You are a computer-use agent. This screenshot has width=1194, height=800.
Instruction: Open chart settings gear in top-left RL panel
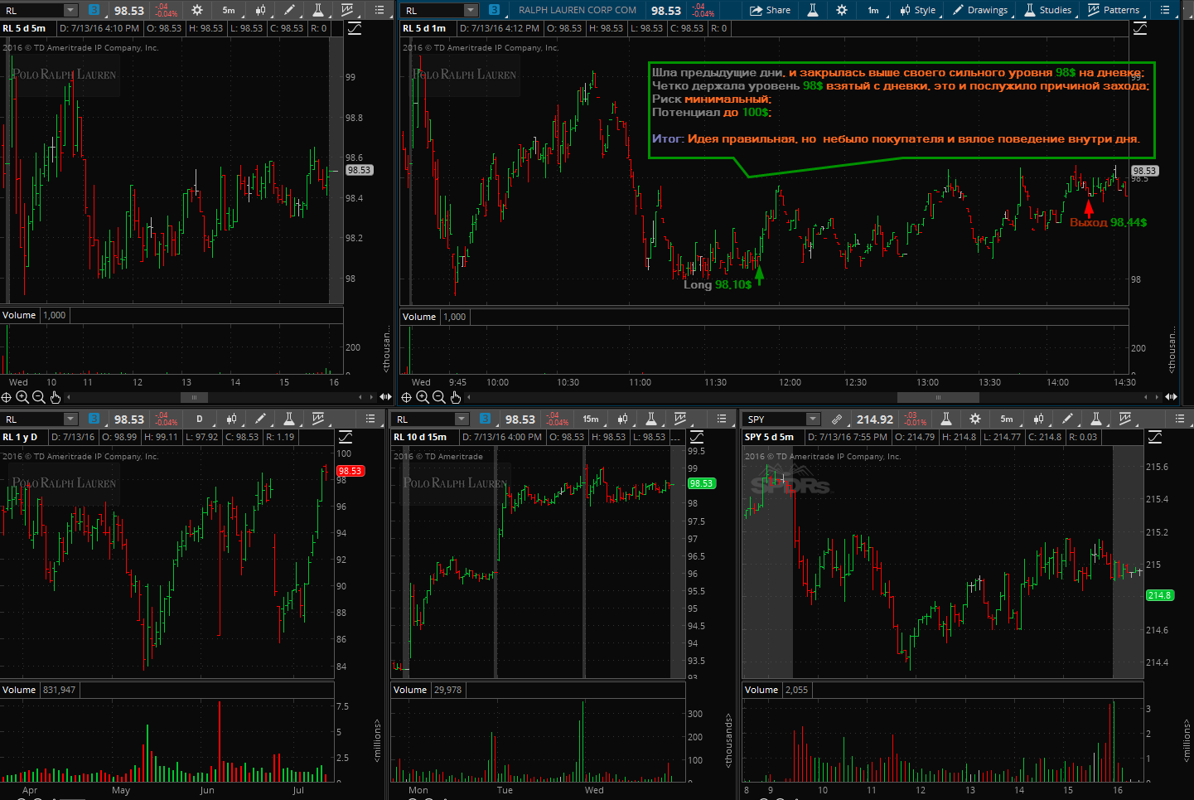[197, 10]
